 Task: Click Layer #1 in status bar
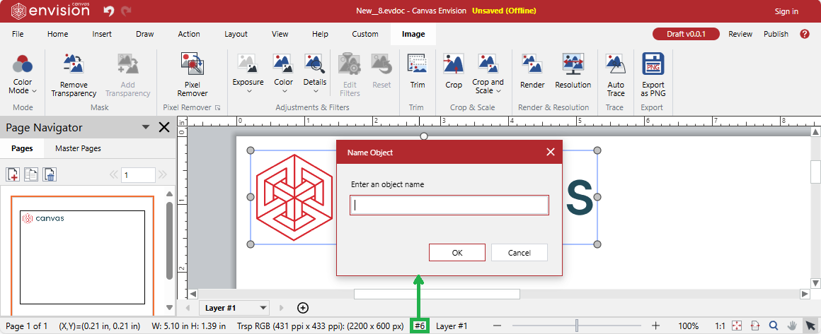pyautogui.click(x=452, y=326)
